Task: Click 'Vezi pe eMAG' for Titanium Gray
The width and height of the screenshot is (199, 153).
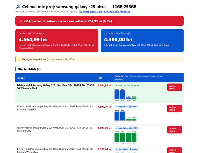Action: click(174, 130)
